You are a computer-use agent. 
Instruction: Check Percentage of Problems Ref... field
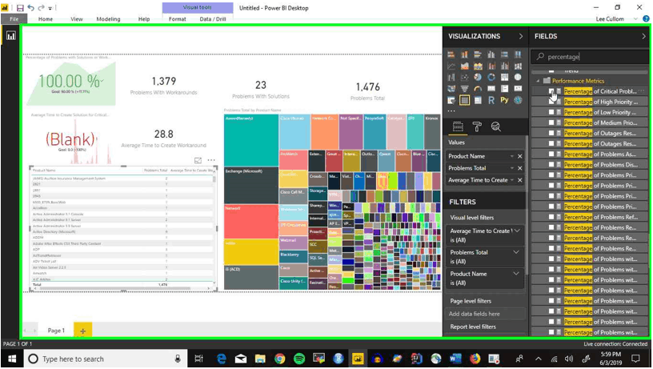point(551,217)
